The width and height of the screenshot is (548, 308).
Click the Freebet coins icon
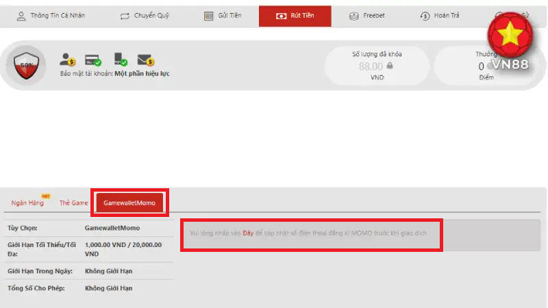pyautogui.click(x=353, y=16)
